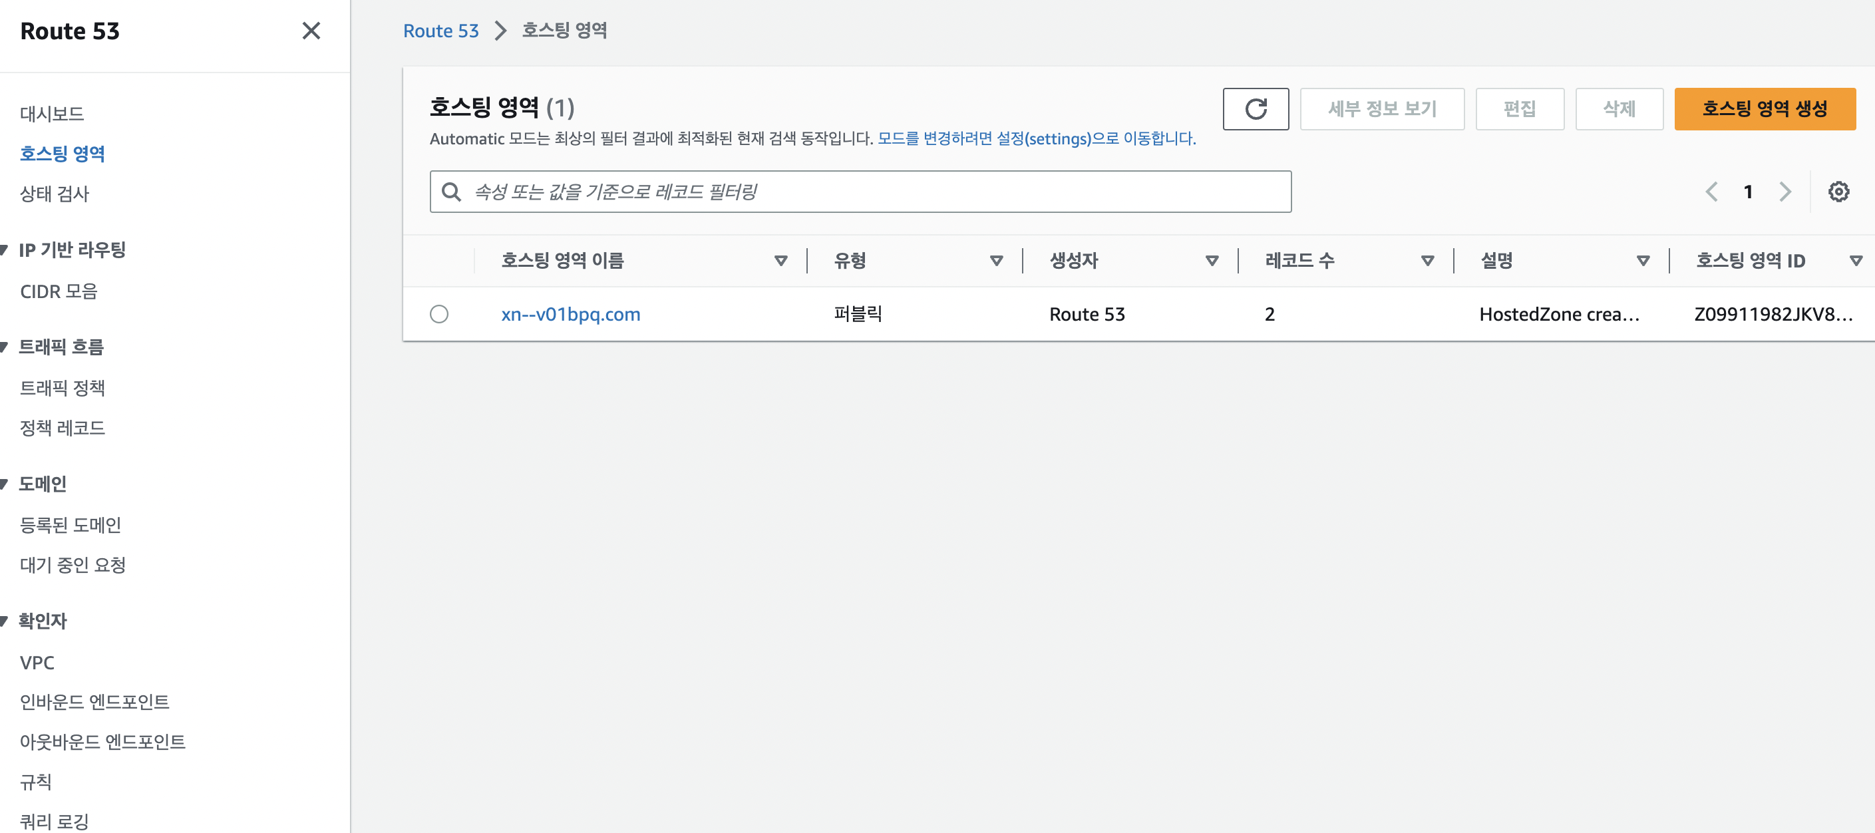Screen dimensions: 1875x833
Task: Open 대시보드 in the sidebar
Action: [x=52, y=114]
